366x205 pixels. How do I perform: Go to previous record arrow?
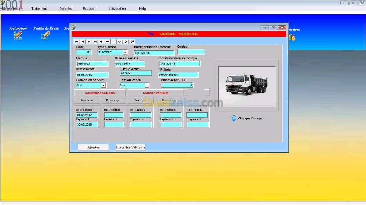pos(83,42)
